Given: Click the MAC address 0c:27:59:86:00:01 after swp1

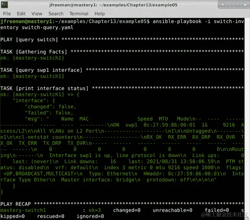Looking at the screenshot, I should [x=169, y=125].
